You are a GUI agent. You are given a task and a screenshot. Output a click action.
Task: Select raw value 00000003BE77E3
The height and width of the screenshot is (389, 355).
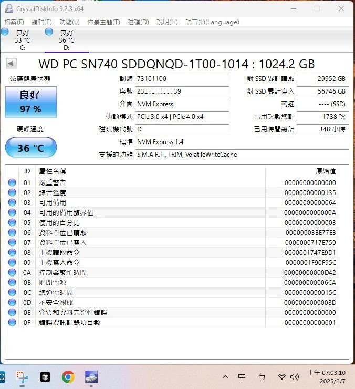[311, 233]
